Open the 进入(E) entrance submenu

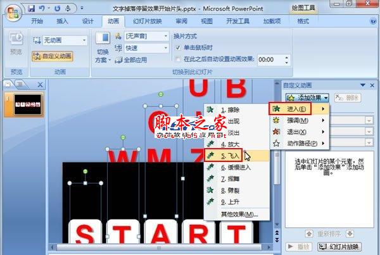click(x=300, y=109)
